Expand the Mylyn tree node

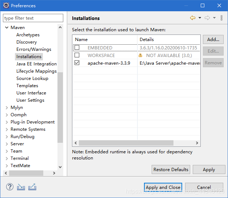7,108
